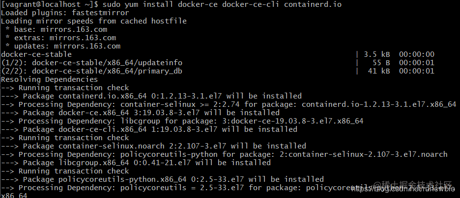Screen dimensions: 460x198
Task: Click the policycoreutils-python.x86_64 package line
Action: click(162, 179)
